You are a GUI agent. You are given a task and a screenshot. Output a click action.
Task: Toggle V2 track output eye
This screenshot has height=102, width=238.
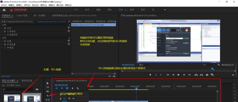[74, 98]
